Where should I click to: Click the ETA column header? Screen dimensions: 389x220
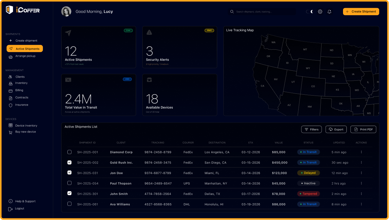tap(251, 143)
